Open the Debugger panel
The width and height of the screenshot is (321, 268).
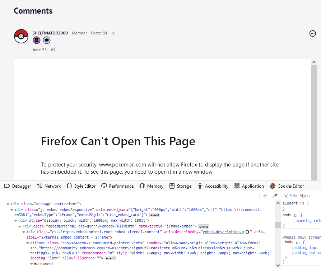pos(18,186)
